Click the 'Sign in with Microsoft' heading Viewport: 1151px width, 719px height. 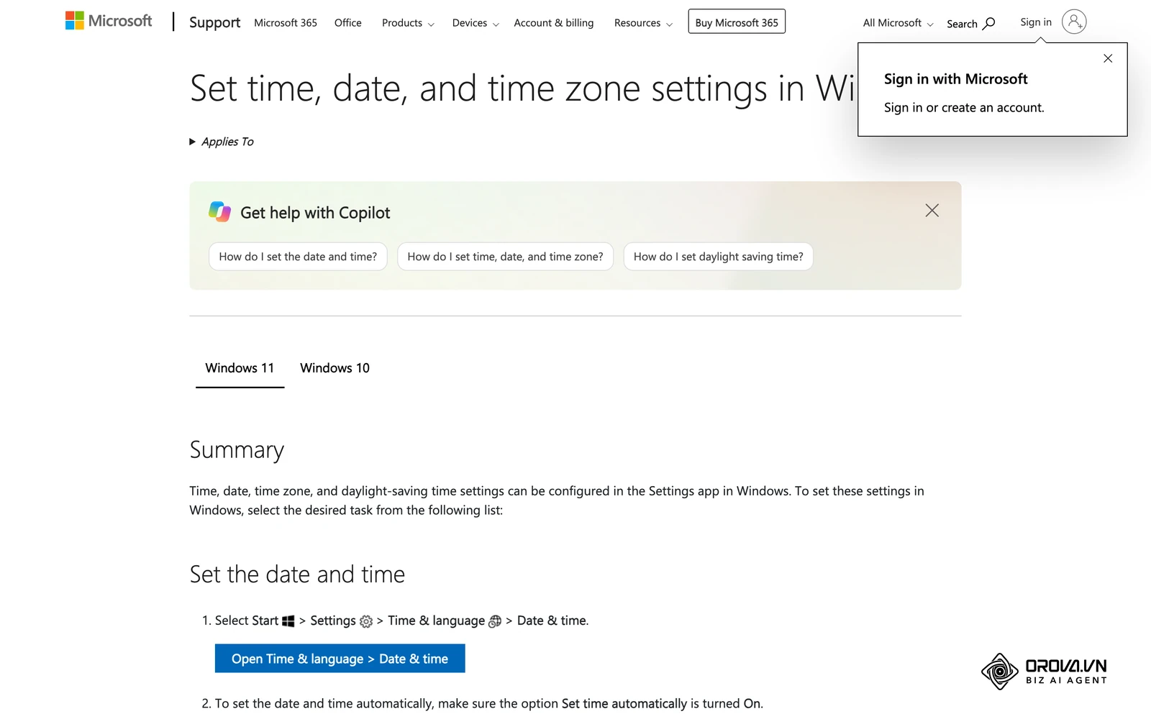pyautogui.click(x=955, y=79)
